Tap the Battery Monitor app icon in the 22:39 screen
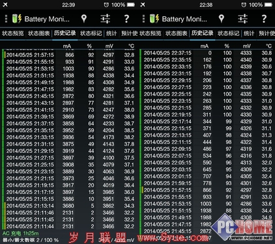275x244 pixels. click(17, 19)
